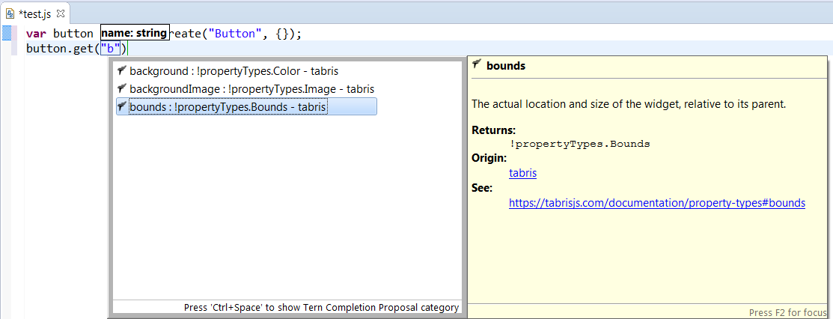
Task: Open the tabrisjs.com property-types#bounds documentation link
Action: pos(657,203)
